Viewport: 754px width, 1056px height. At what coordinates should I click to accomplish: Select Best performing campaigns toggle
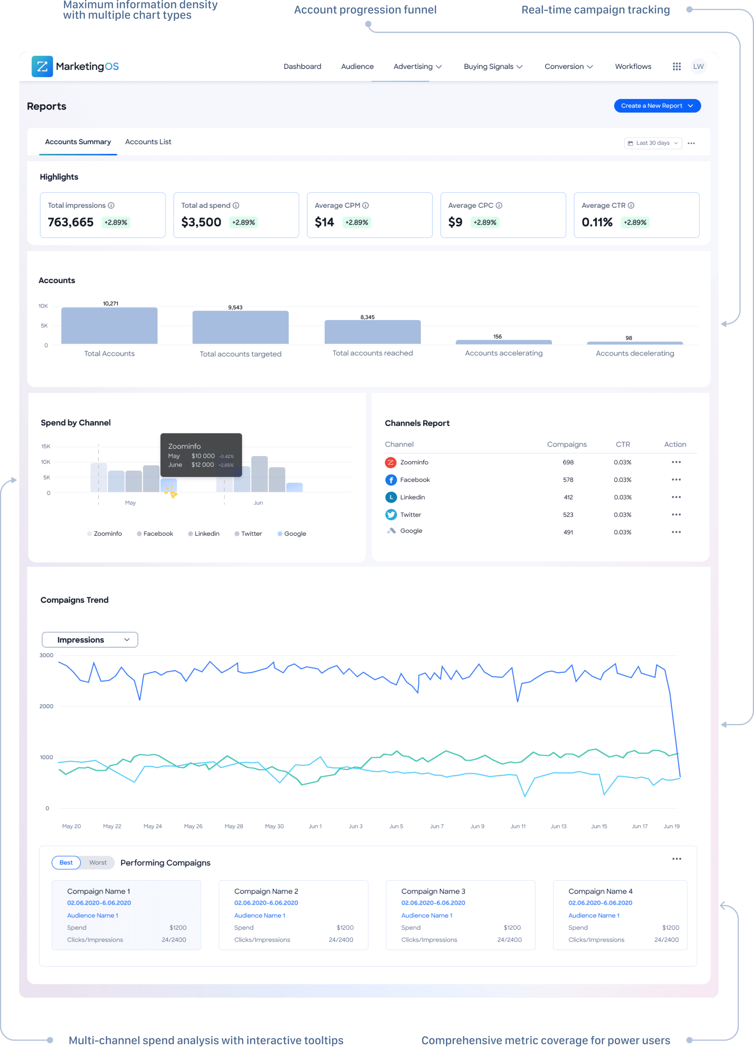click(x=66, y=862)
